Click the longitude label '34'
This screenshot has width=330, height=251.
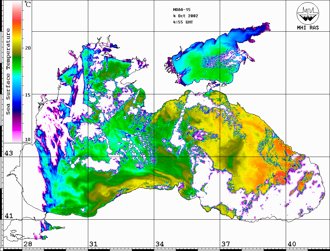160,244
